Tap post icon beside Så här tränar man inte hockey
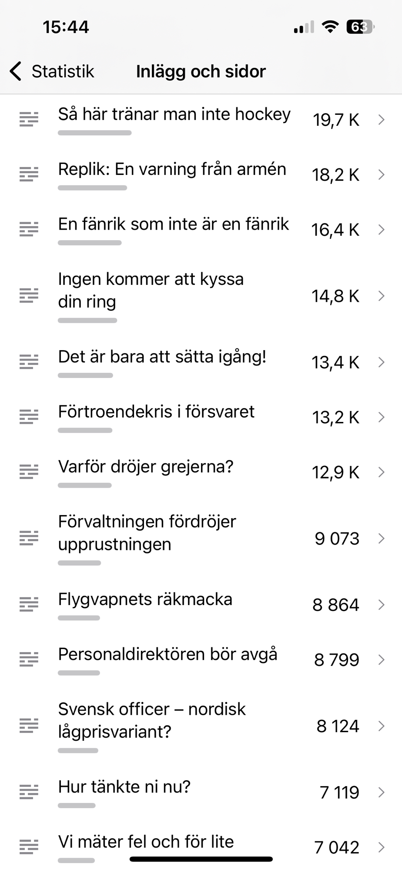Screen dimensions: 402x870 [x=29, y=119]
